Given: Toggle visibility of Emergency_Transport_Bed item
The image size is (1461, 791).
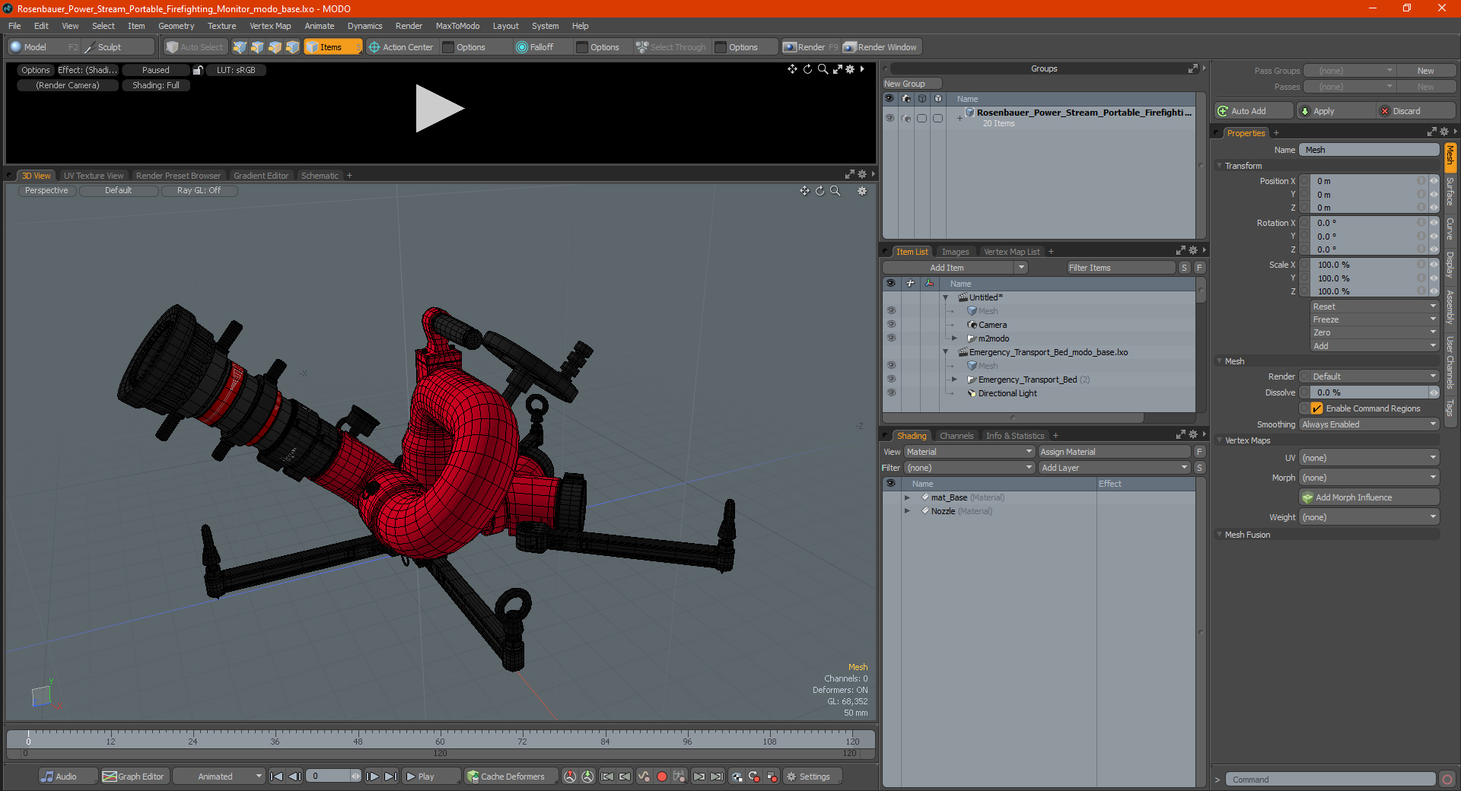Looking at the screenshot, I should click(x=891, y=380).
